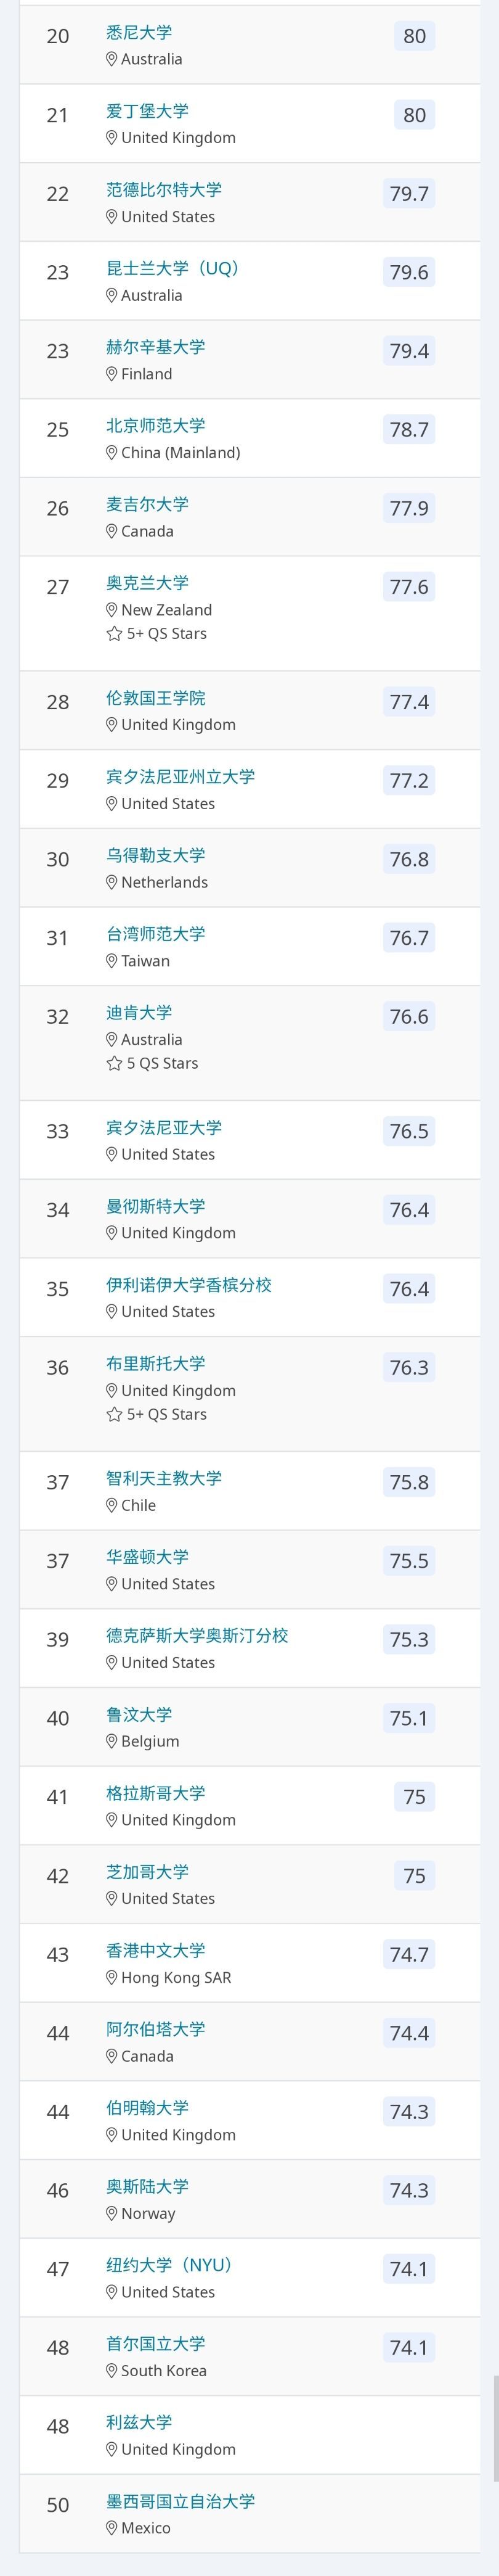Screen dimensions: 499x2576
Task: Visit the 昆士兰大学（UQ） page
Action: click(172, 268)
